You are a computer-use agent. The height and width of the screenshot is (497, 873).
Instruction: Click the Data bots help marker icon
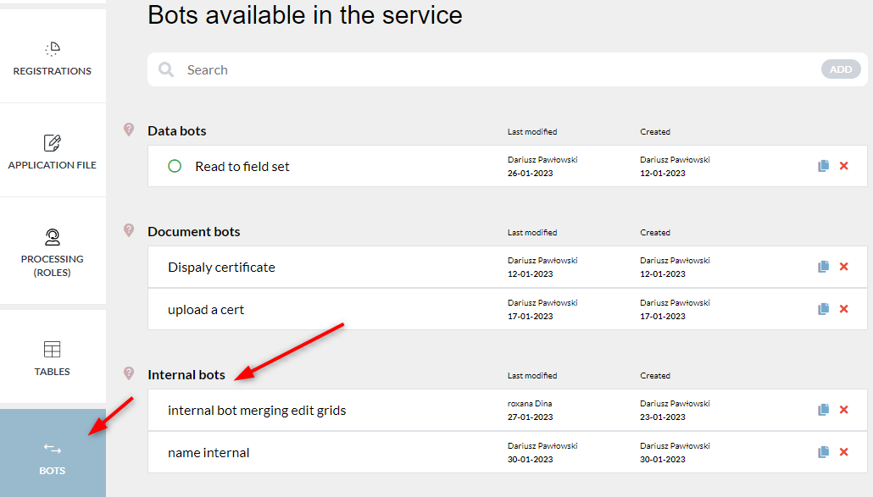[x=129, y=130]
